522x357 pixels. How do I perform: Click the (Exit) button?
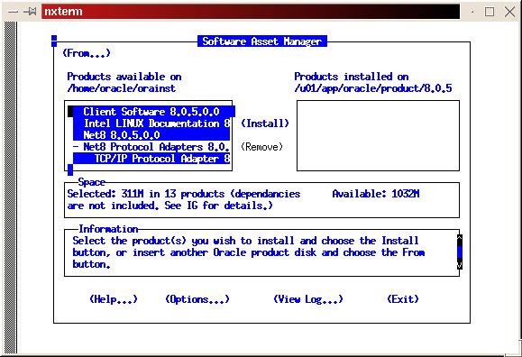click(x=403, y=299)
